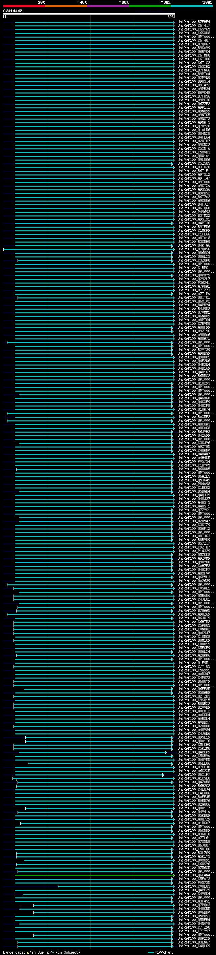Open the UniRef100_C6SY65 hit
Viewport: 216px width, 955px height.
coord(193,29)
